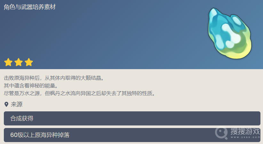Click the 角色与武器培养素材 category title

pyautogui.click(x=29, y=7)
